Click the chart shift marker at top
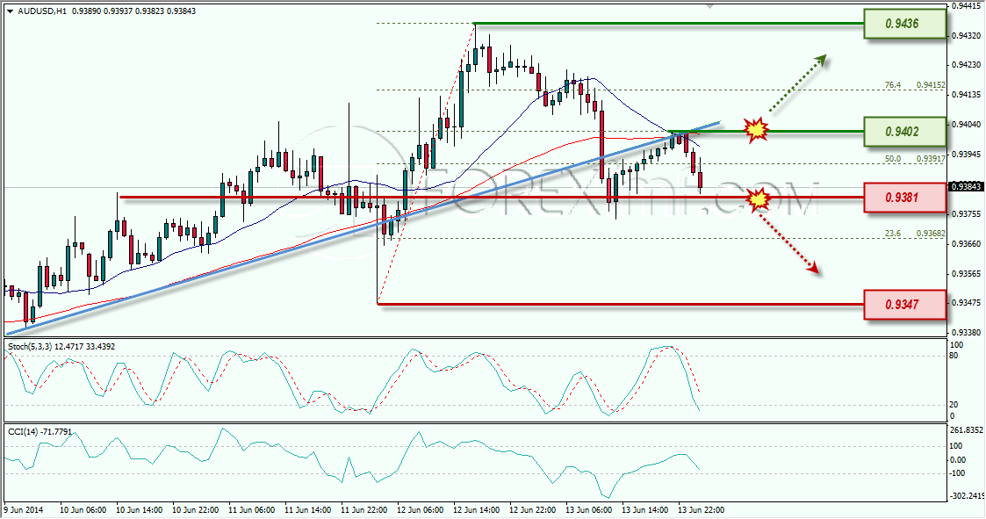986x519 pixels. point(710,6)
